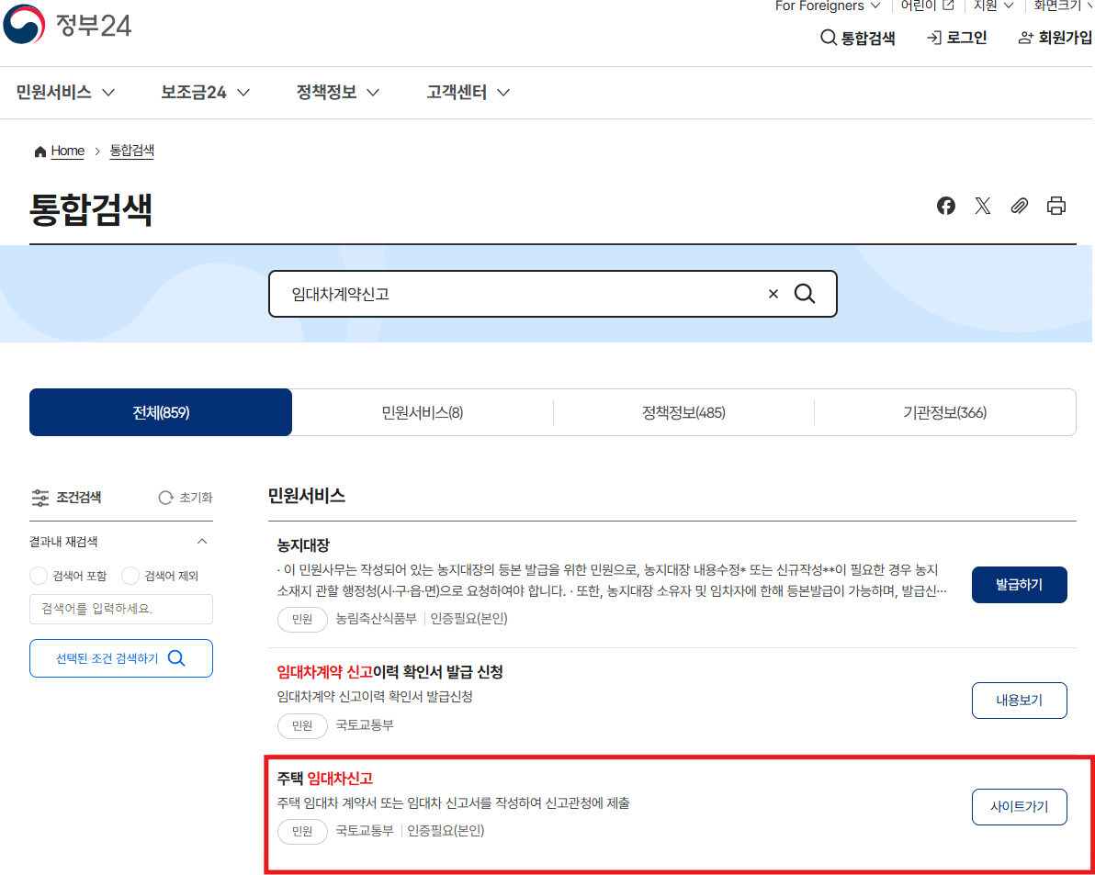Run the search with the magnifier icon
Image resolution: width=1095 pixels, height=875 pixels.
point(805,293)
